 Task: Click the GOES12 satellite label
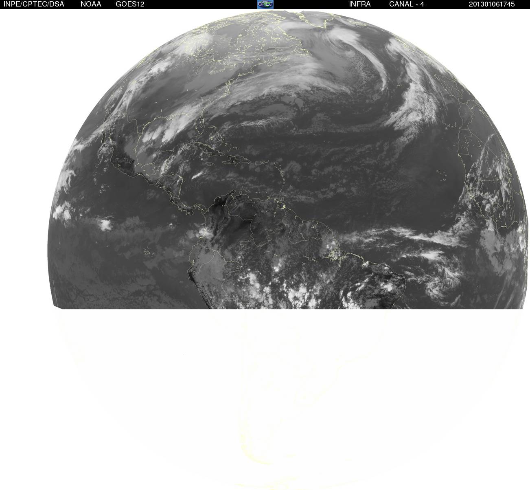click(x=130, y=4)
